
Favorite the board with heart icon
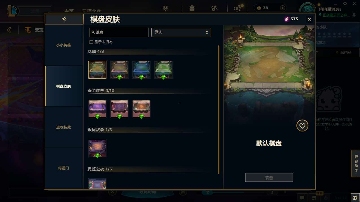(x=302, y=126)
